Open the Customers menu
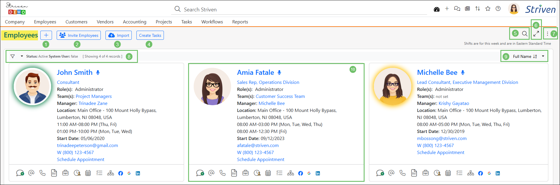The width and height of the screenshot is (560, 185). coord(76,22)
